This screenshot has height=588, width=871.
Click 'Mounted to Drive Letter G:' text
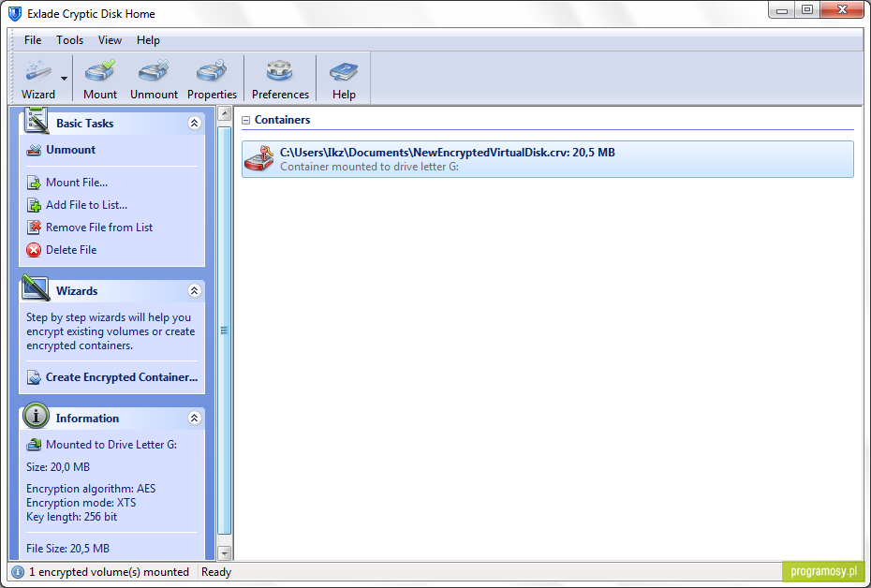[x=111, y=445]
